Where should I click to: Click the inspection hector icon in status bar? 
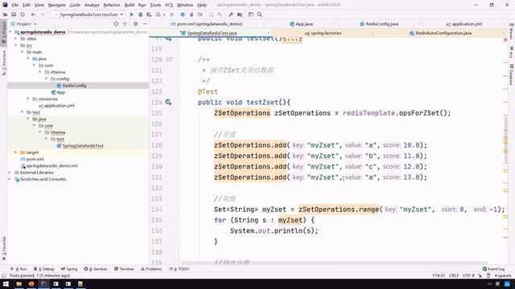(488, 275)
